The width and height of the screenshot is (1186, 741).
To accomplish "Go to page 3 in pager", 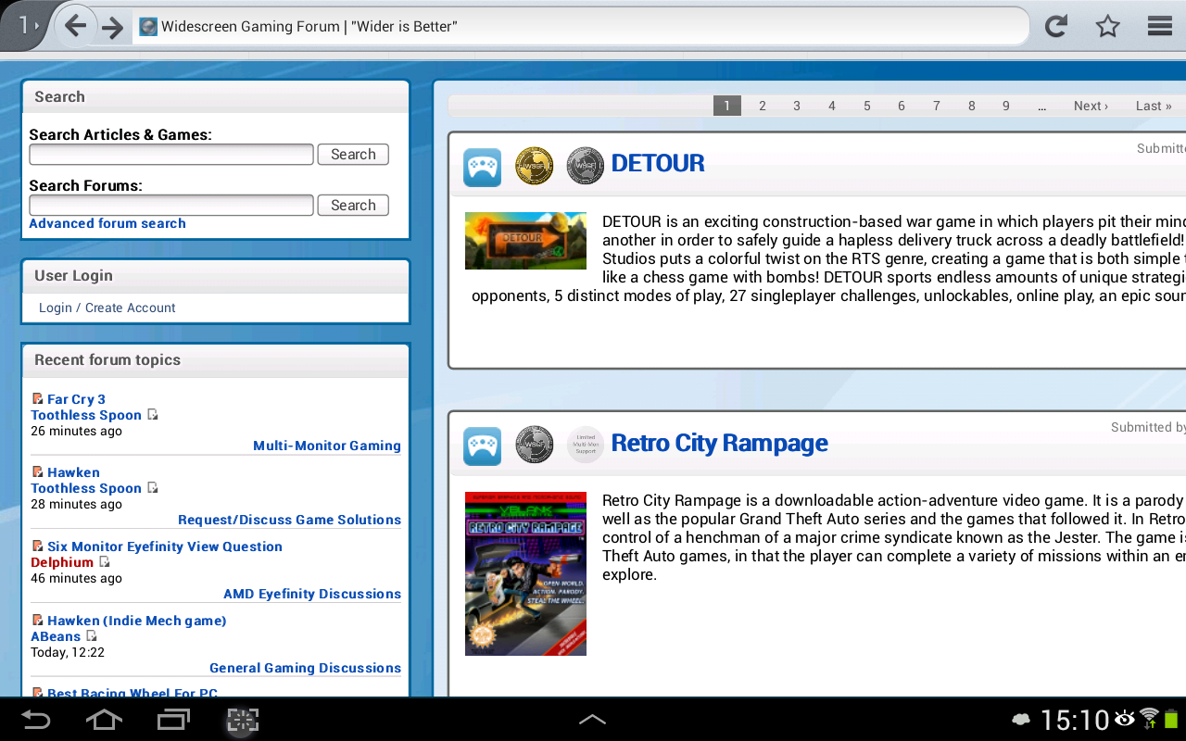I will (x=797, y=106).
